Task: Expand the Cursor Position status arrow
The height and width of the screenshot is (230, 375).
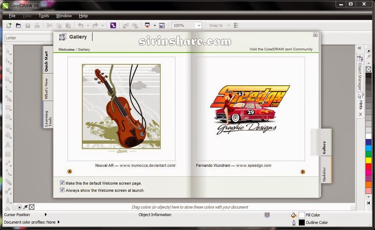Action: (46, 214)
